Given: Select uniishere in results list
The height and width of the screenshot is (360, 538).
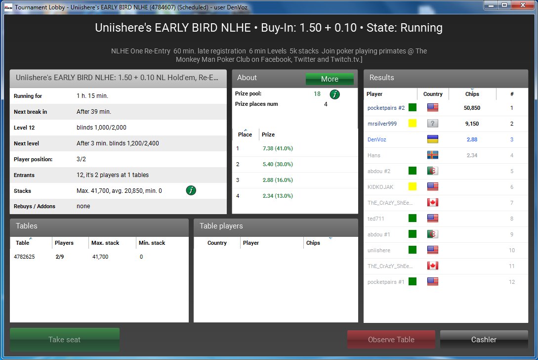Looking at the screenshot, I should [379, 250].
